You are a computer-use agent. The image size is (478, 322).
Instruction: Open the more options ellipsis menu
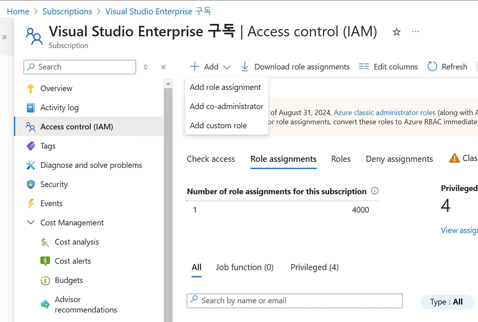click(415, 32)
